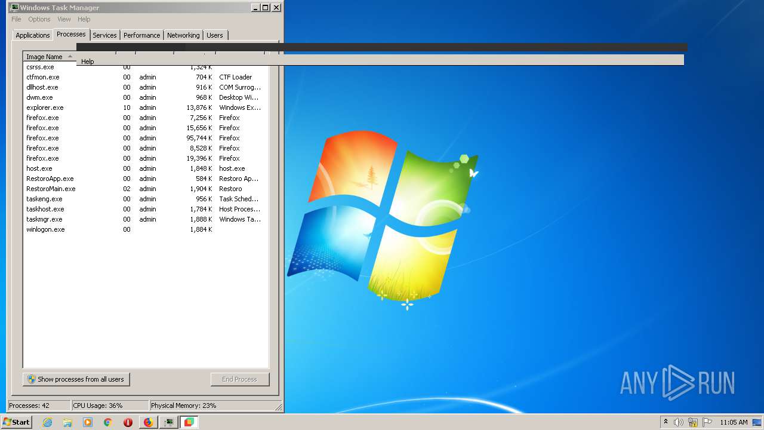Click Show processes from all users

click(76, 379)
